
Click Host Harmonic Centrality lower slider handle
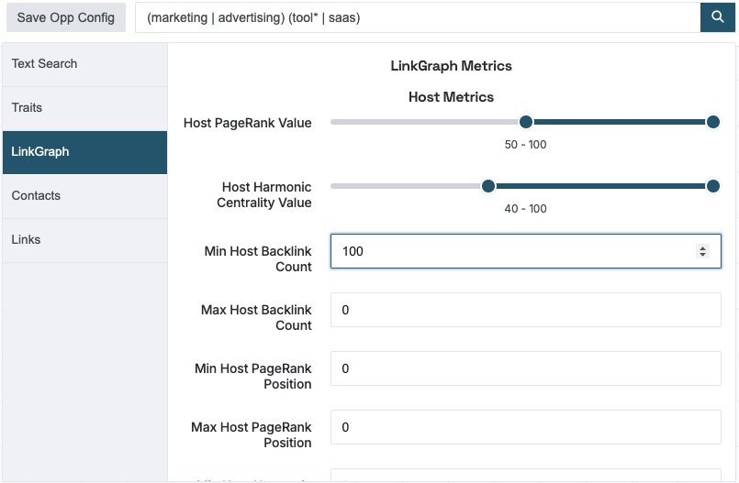click(488, 186)
